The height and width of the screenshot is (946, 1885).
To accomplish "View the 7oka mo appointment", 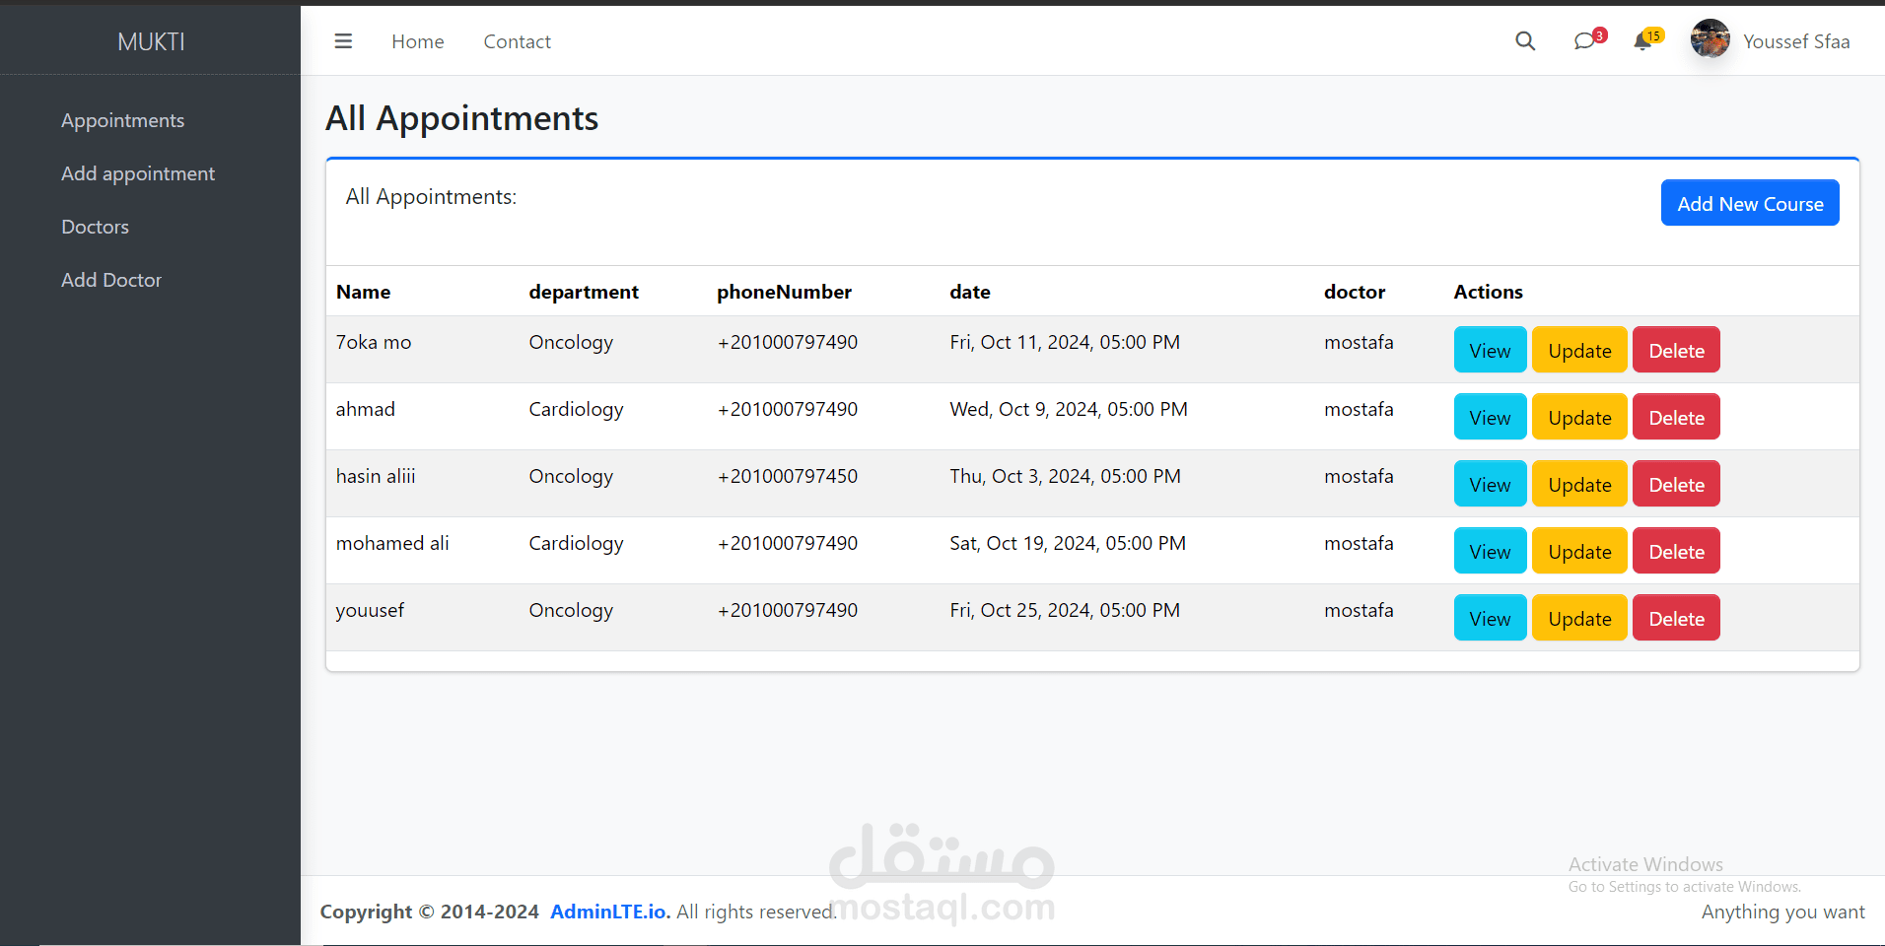I will [x=1490, y=350].
